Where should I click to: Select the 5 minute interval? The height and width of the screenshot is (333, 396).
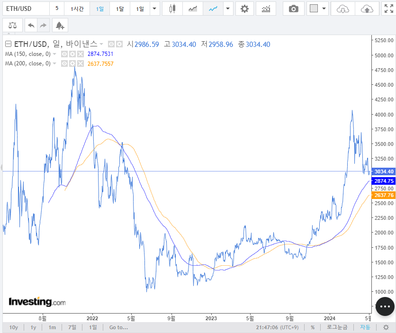[x=57, y=9]
